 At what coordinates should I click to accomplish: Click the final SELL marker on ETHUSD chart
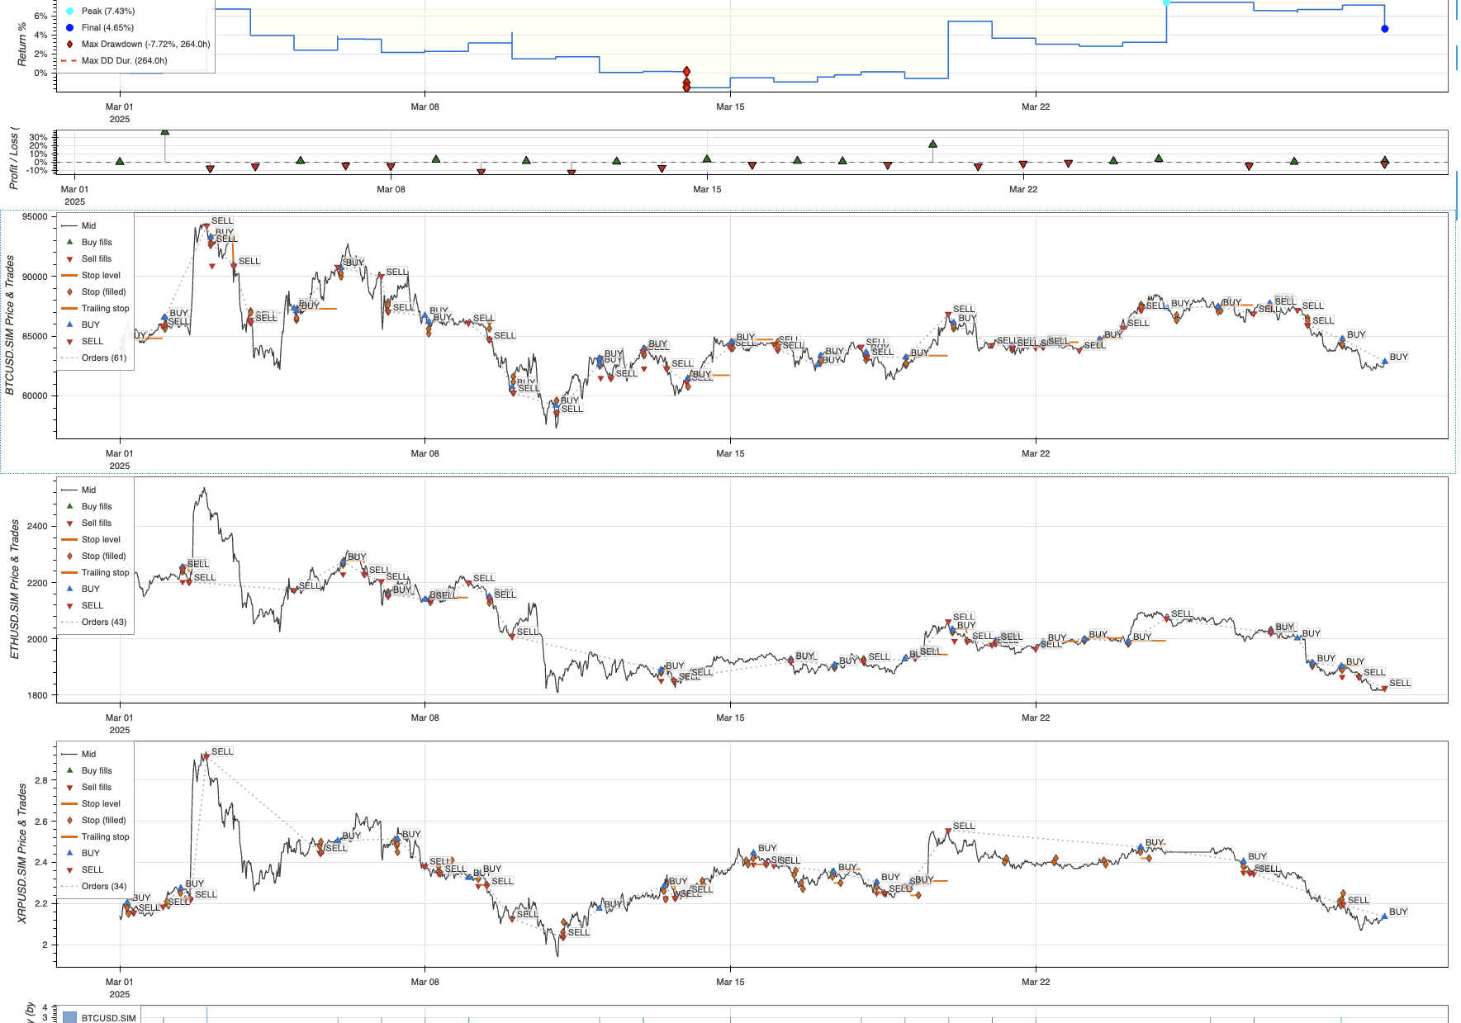[1385, 688]
